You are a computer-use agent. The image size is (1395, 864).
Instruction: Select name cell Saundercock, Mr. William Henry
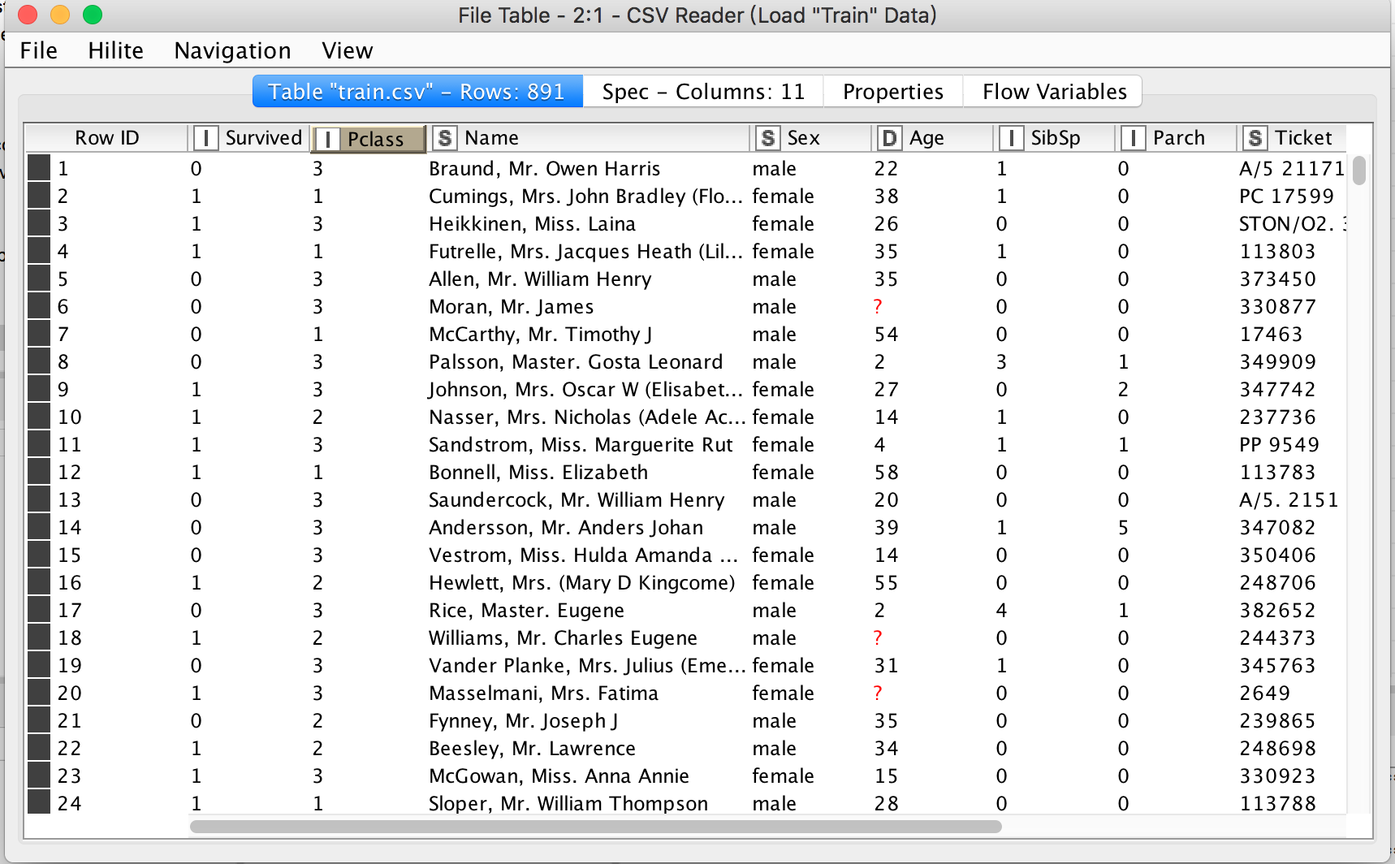click(x=577, y=499)
